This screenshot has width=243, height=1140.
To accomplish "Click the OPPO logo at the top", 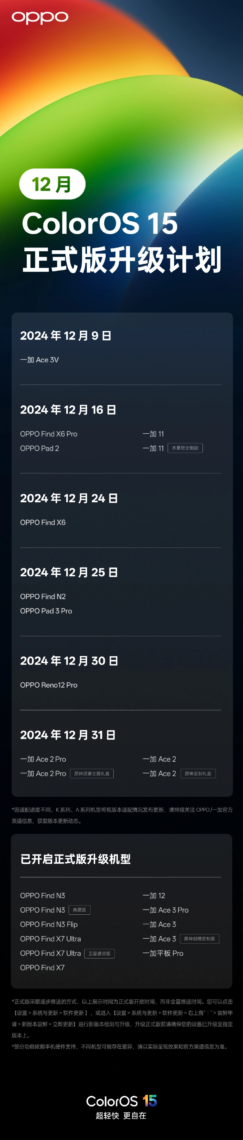I will (40, 18).
